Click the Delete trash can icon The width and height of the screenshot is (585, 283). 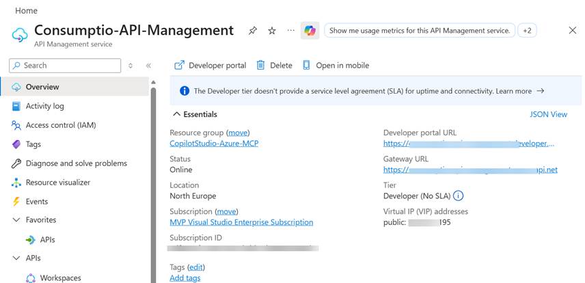tap(261, 66)
